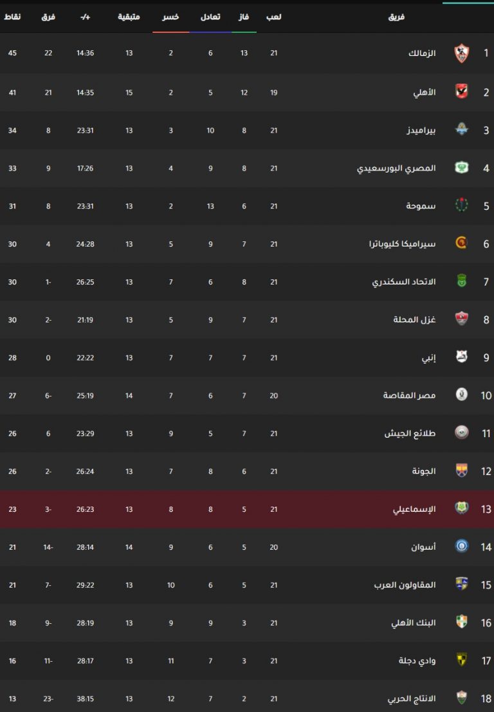The image size is (494, 712).
Task: Click the Ismaily crest in highlighted row
Action: 461,508
